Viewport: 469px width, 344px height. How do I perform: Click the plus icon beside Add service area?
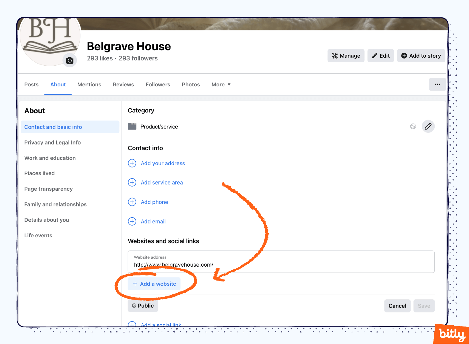point(132,182)
